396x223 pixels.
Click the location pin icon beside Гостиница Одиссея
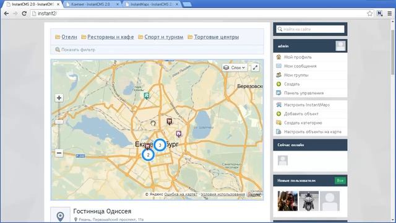click(60, 216)
